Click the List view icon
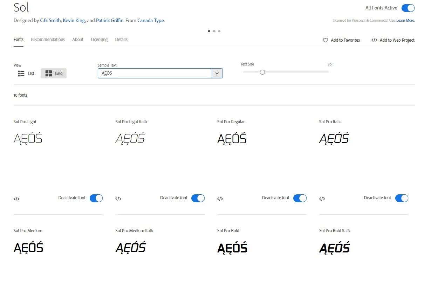The width and height of the screenshot is (431, 285). (x=21, y=74)
